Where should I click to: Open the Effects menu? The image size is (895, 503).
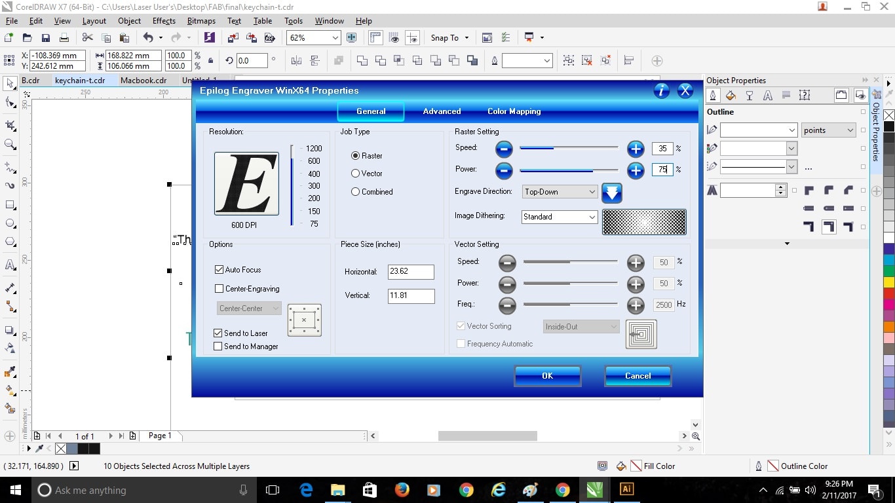[x=164, y=21]
